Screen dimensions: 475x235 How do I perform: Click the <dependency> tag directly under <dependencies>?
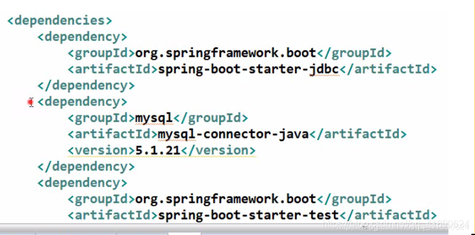(83, 37)
